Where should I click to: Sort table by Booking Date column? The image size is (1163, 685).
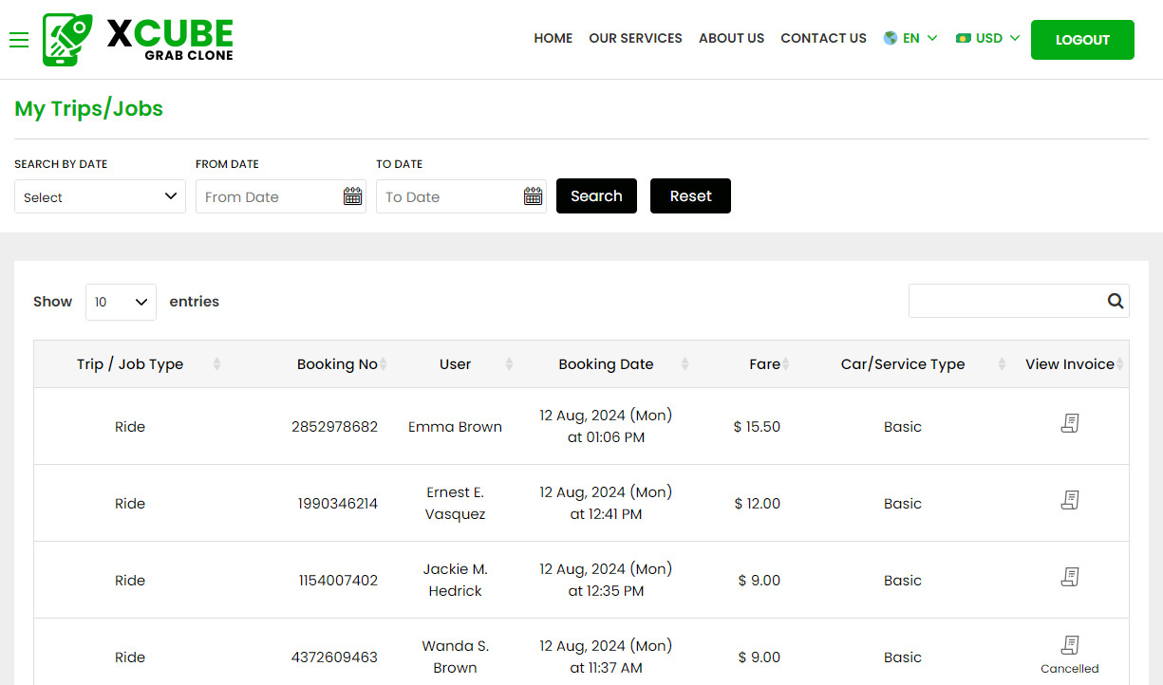click(606, 364)
